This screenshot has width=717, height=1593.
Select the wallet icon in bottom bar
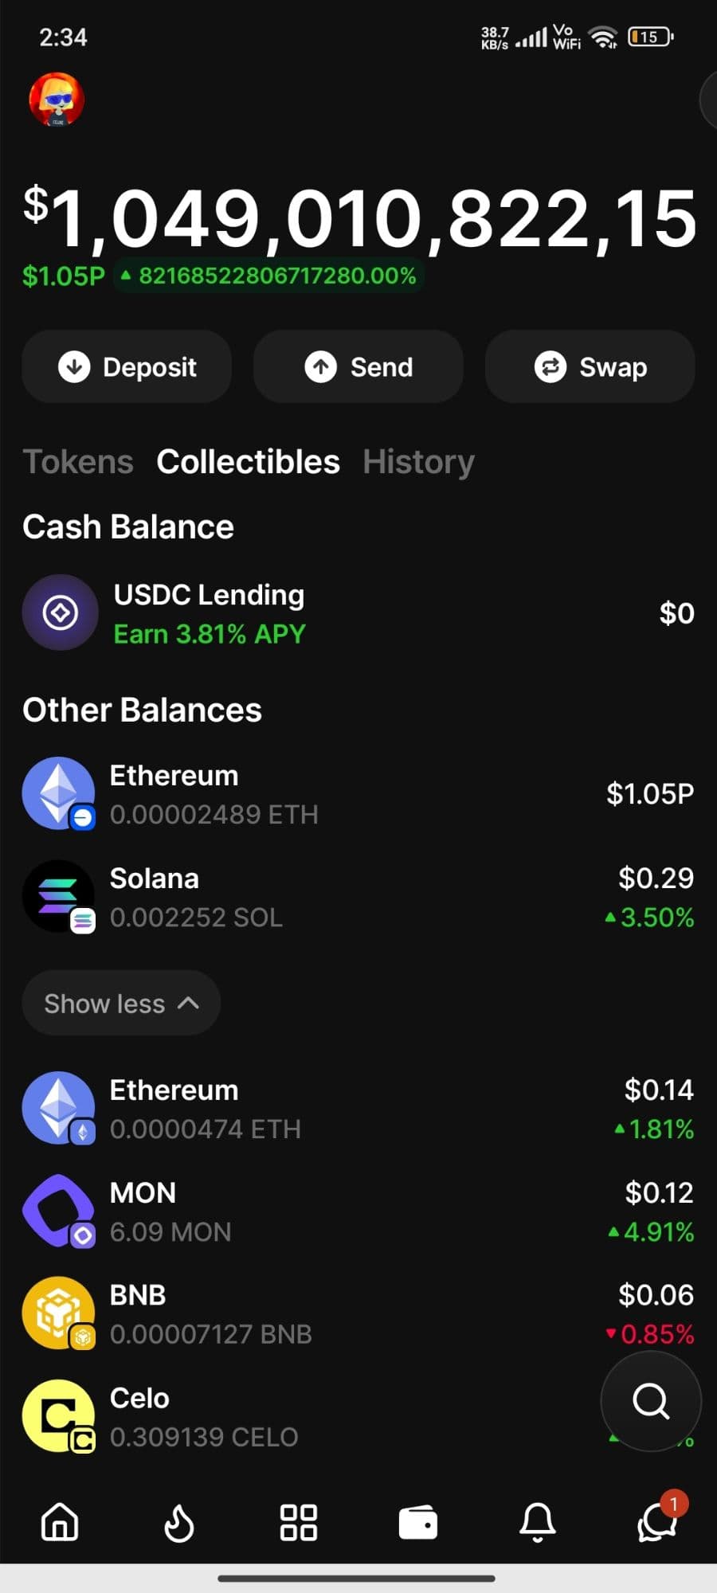(418, 1522)
